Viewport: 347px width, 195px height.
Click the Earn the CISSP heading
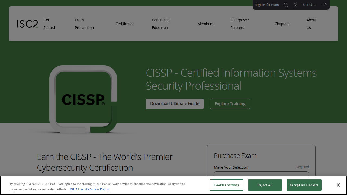coord(105,162)
